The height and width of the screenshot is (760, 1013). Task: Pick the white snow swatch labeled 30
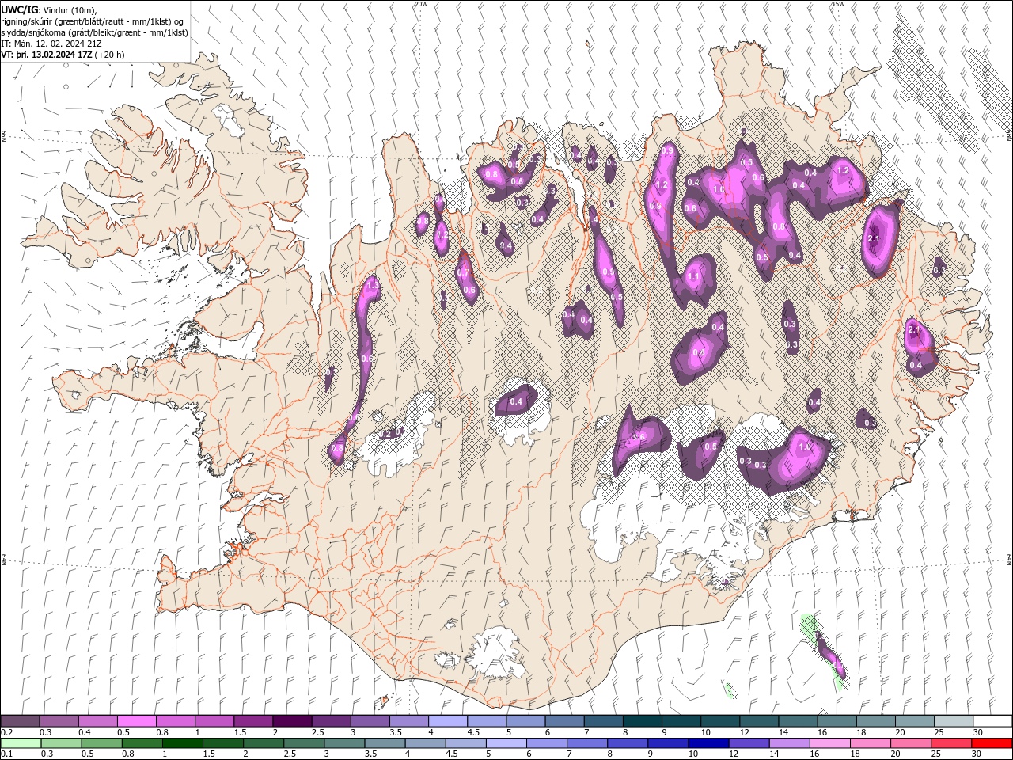coord(992,721)
